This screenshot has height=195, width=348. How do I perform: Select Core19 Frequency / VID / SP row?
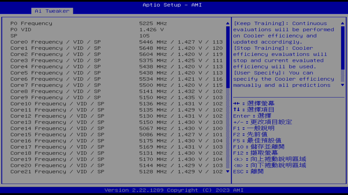tap(116, 159)
